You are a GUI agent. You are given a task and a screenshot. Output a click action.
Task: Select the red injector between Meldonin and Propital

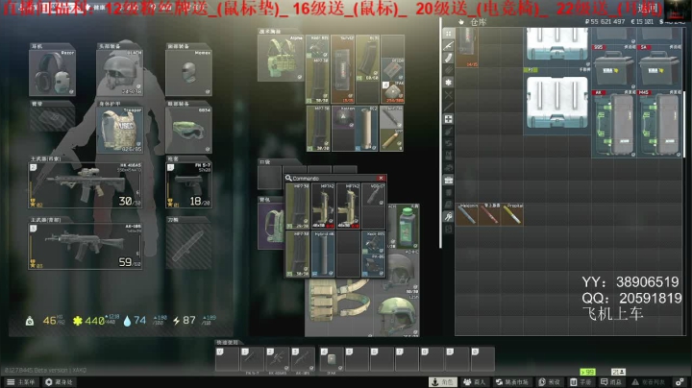(x=490, y=214)
